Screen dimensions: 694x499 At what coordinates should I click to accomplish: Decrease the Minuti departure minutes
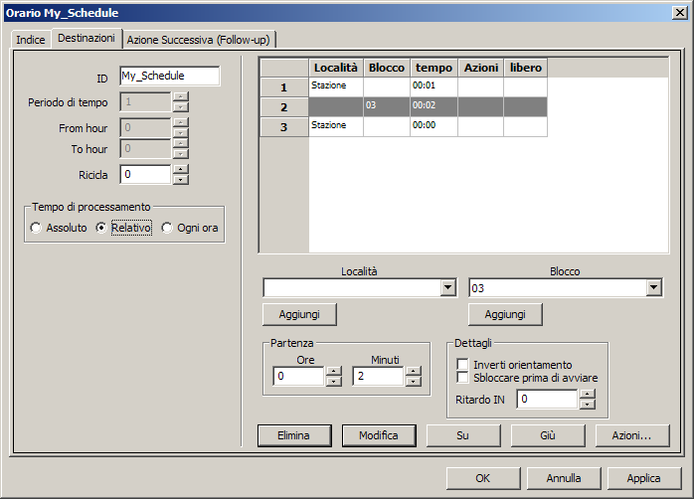(413, 382)
